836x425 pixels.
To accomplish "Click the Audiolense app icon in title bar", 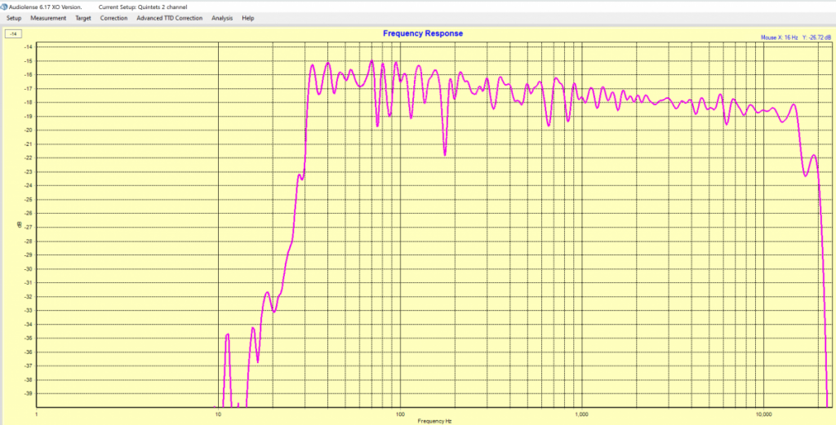I will pos(5,7).
